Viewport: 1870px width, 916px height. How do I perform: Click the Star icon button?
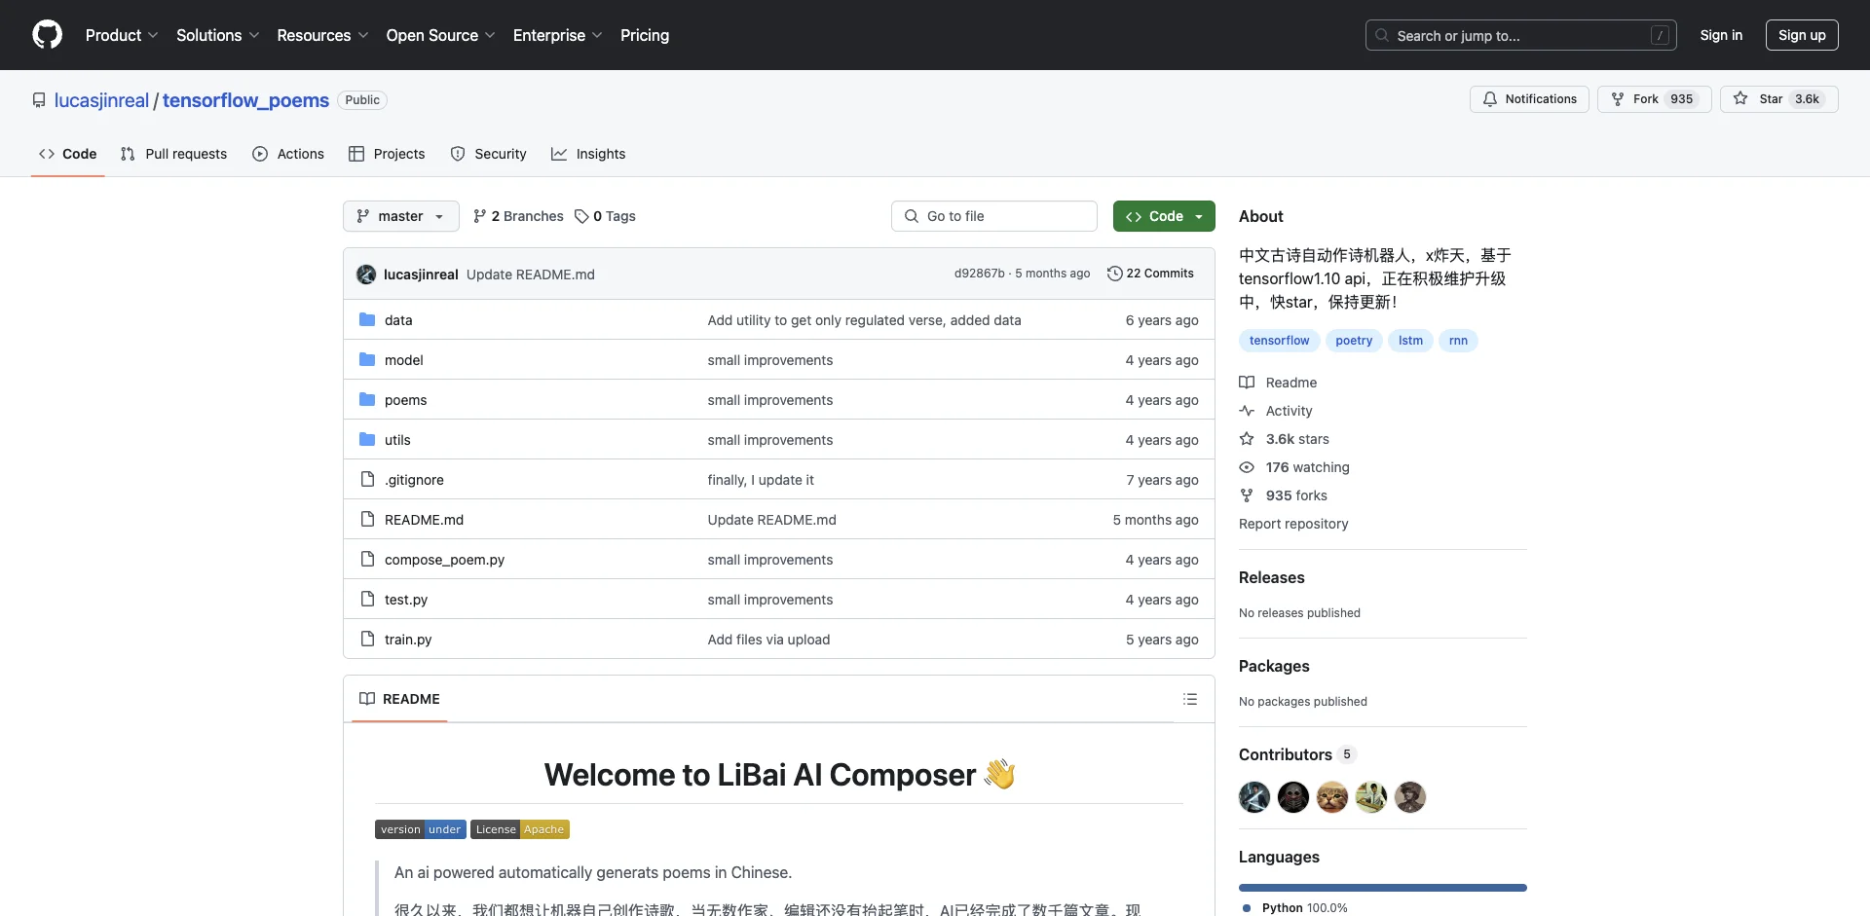point(1740,99)
